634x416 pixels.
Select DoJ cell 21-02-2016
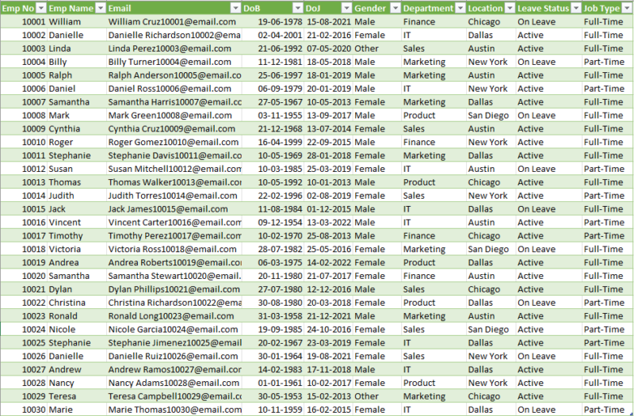(328, 35)
